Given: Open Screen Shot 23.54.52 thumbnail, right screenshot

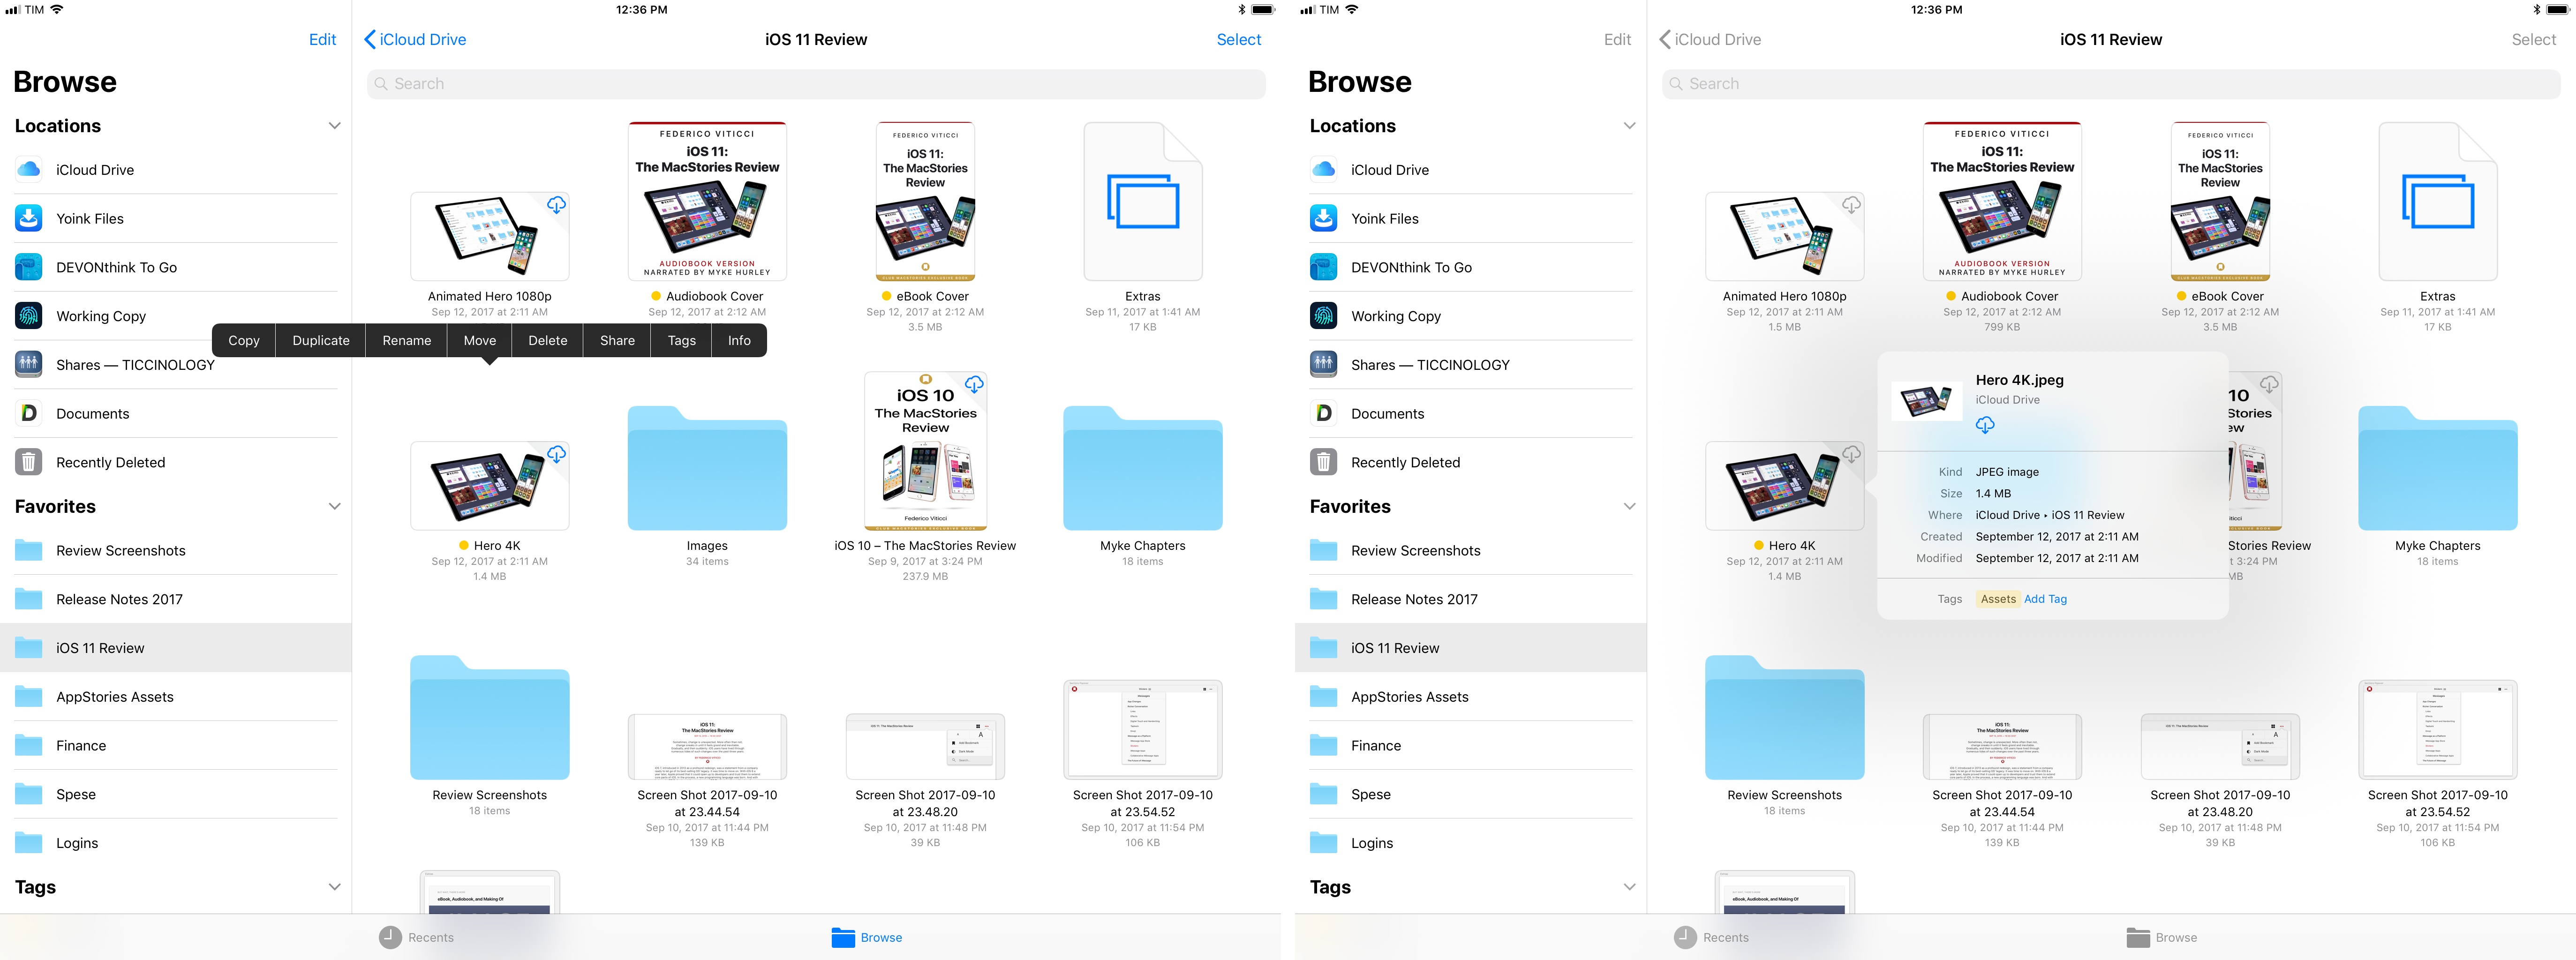Looking at the screenshot, I should 2437,730.
